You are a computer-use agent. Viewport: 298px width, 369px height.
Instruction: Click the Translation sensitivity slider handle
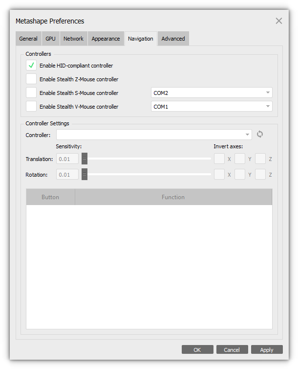tap(85, 159)
